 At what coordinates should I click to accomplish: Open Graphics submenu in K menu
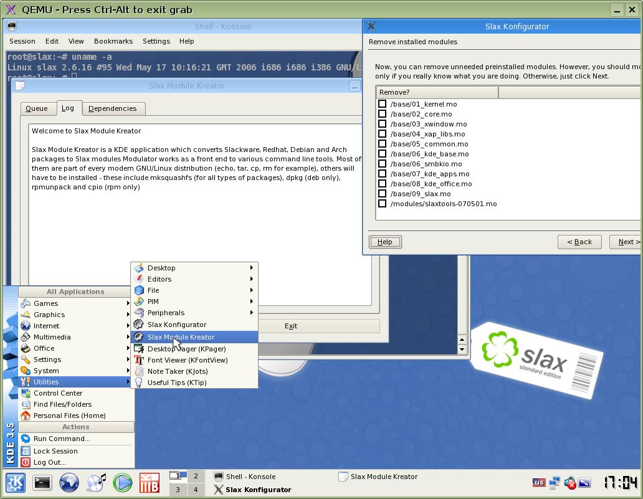(x=76, y=315)
